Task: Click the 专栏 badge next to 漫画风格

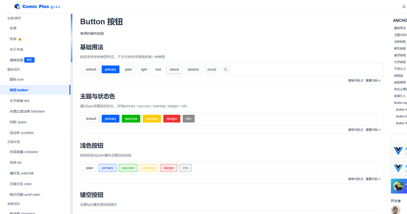Action: click(30, 60)
